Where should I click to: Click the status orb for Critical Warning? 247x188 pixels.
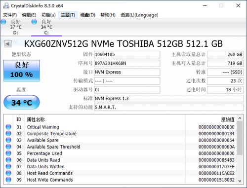coord(8,127)
